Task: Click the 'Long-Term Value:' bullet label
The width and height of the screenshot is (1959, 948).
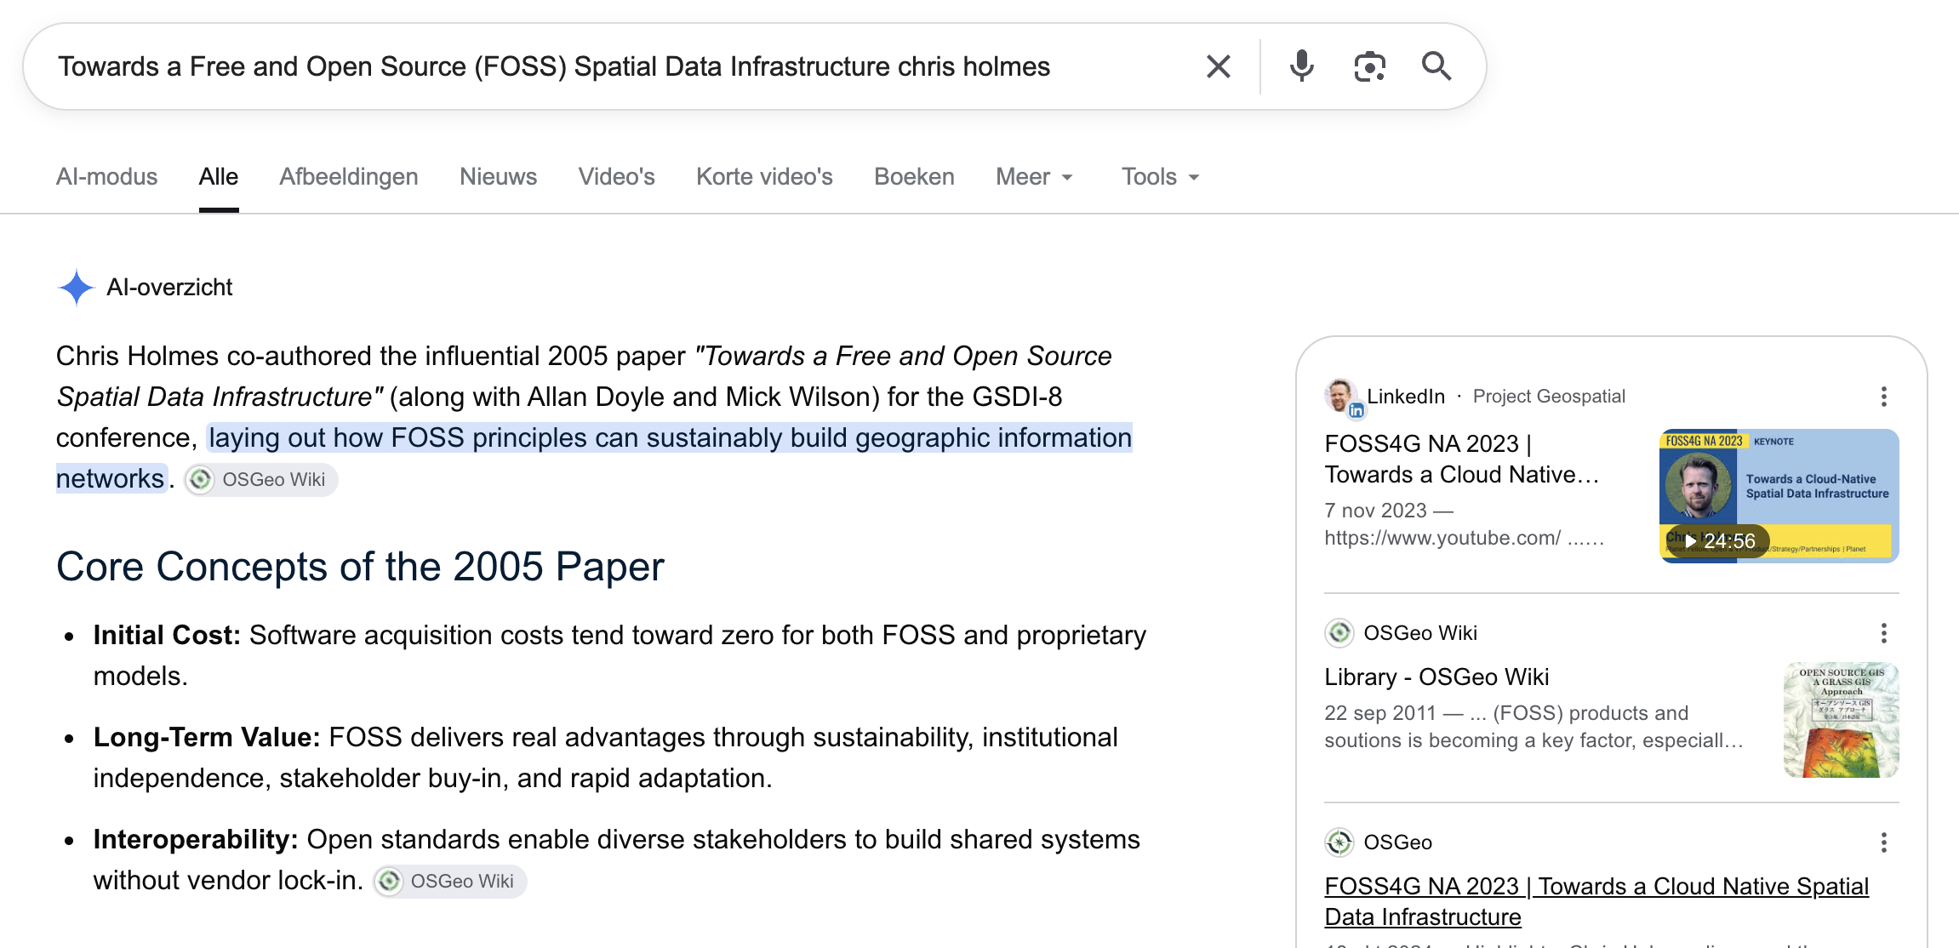Action: pos(207,738)
